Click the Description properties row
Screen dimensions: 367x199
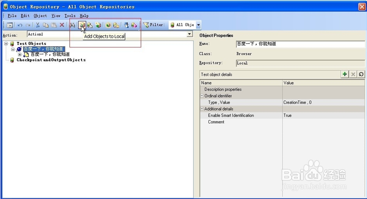[x=282, y=89]
